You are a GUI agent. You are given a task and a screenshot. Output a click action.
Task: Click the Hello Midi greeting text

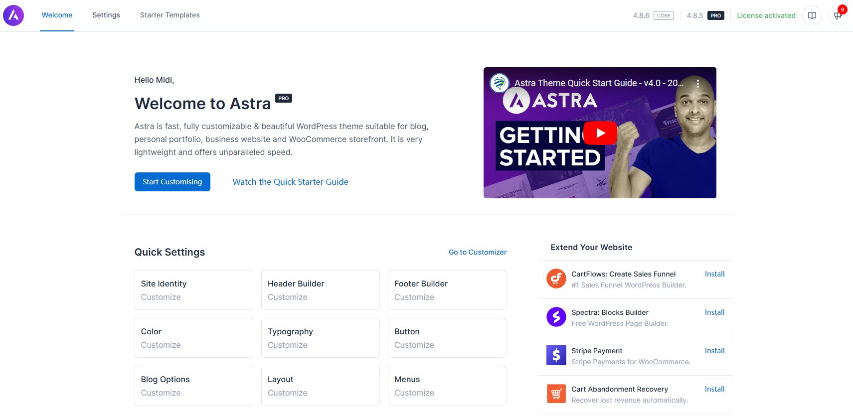(x=154, y=80)
